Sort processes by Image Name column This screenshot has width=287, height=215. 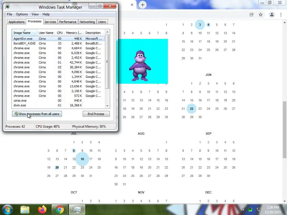click(25, 33)
